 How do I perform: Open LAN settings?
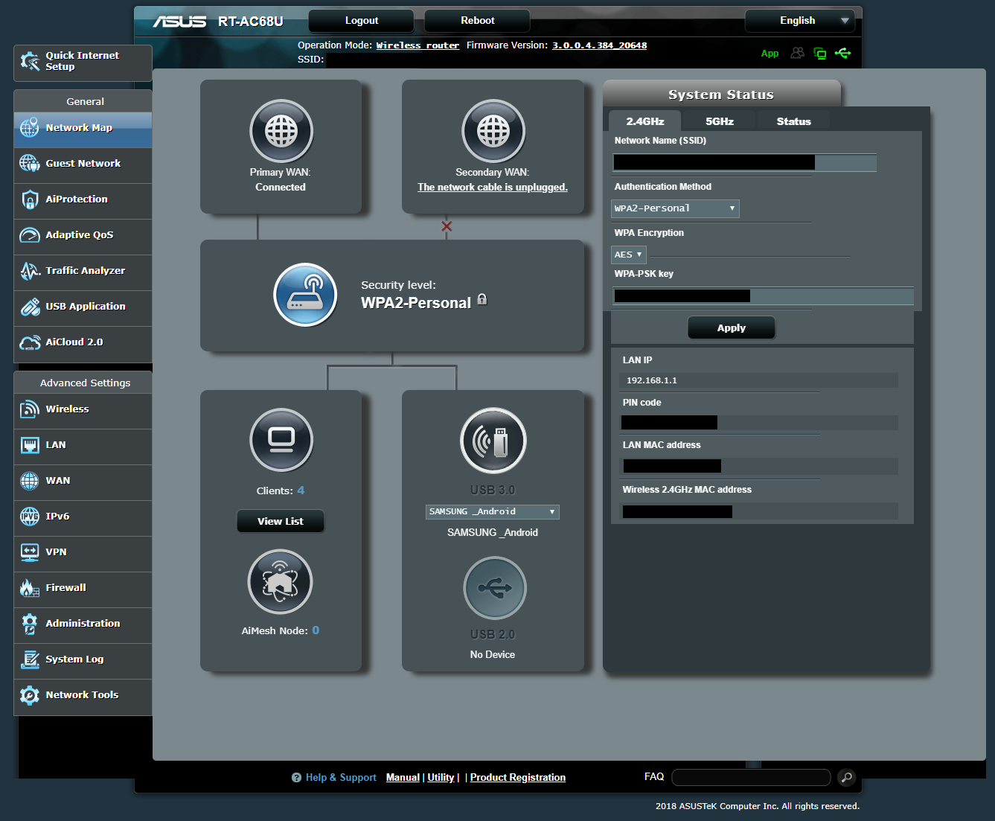(x=83, y=445)
